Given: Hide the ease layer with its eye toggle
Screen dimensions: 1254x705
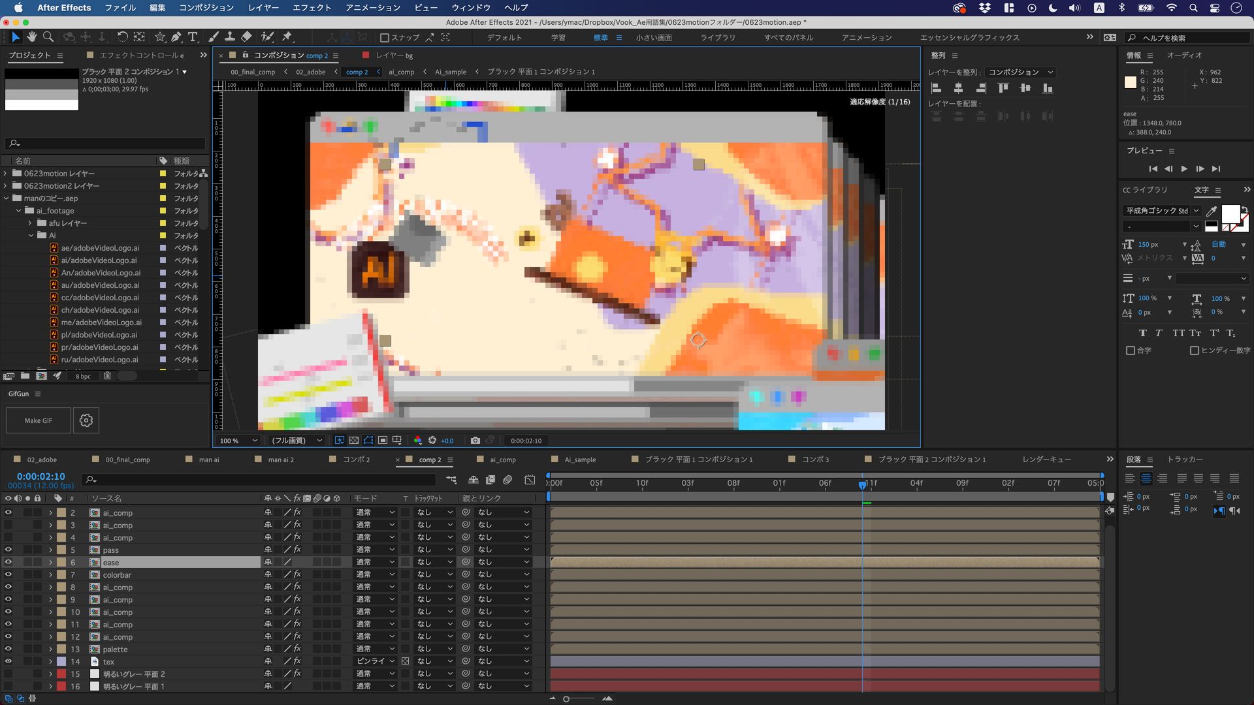Looking at the screenshot, I should click(8, 562).
